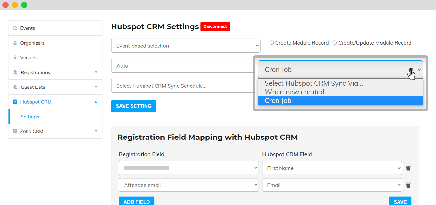The image size is (436, 205).
Task: Click the 'Registration Field' column label
Action: [x=142, y=154]
